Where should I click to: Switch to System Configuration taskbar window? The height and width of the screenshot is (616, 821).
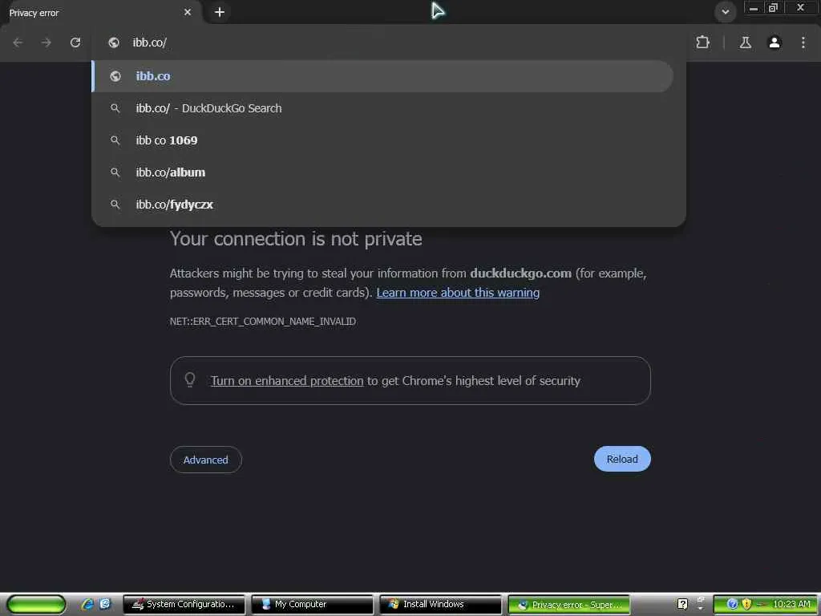(x=184, y=605)
